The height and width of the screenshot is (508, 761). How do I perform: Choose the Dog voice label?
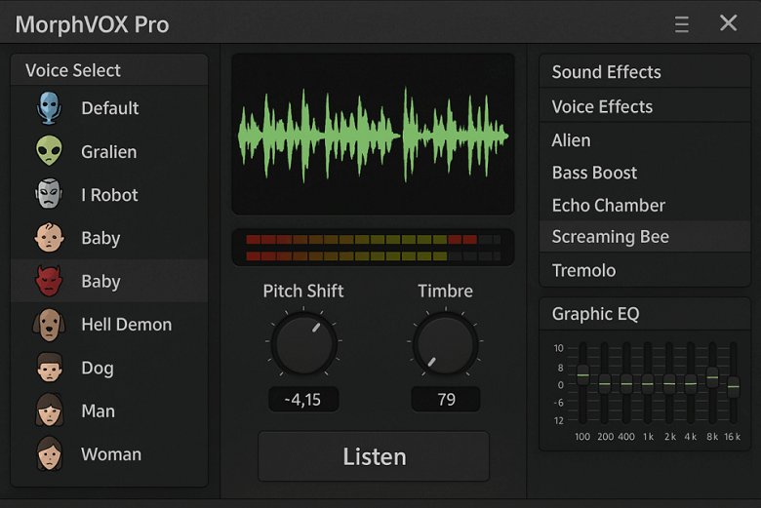tap(98, 368)
